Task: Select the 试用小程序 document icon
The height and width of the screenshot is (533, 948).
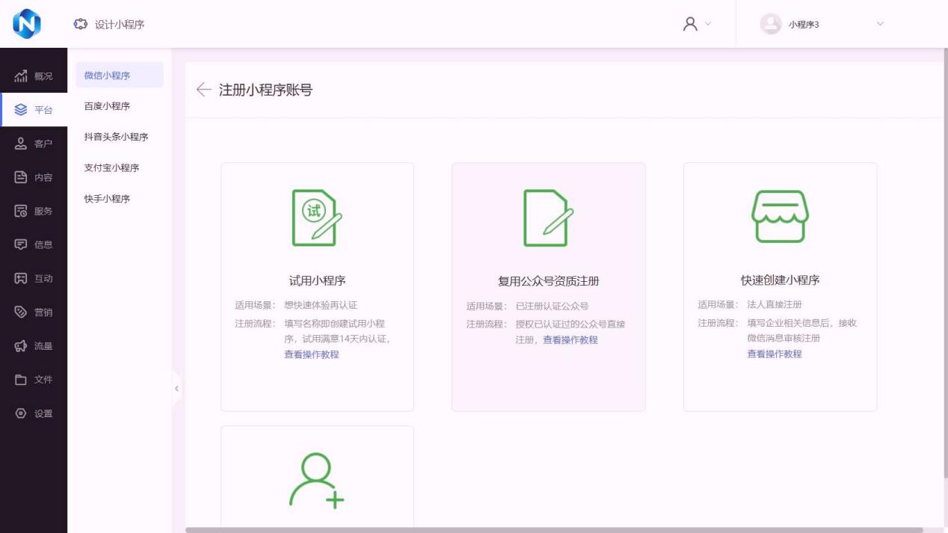Action: pos(317,218)
